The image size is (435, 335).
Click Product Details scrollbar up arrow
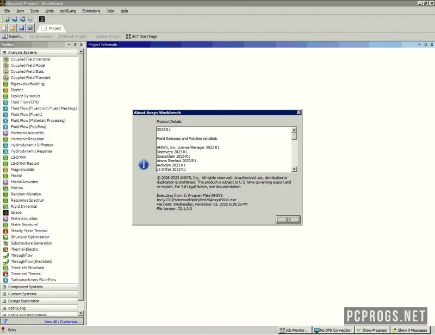[x=294, y=129]
